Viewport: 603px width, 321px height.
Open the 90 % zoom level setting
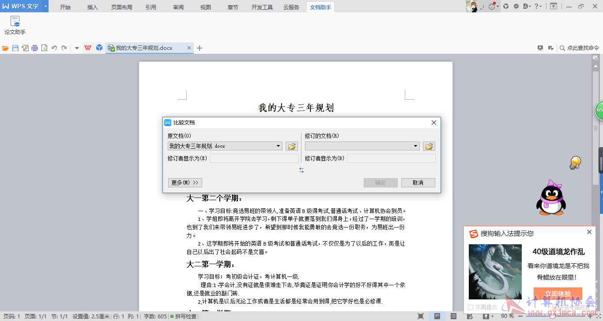tap(507, 316)
